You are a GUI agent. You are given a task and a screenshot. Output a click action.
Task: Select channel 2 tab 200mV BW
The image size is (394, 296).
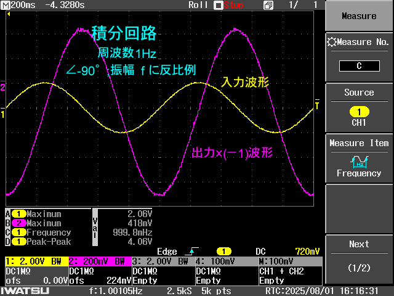tap(100, 261)
